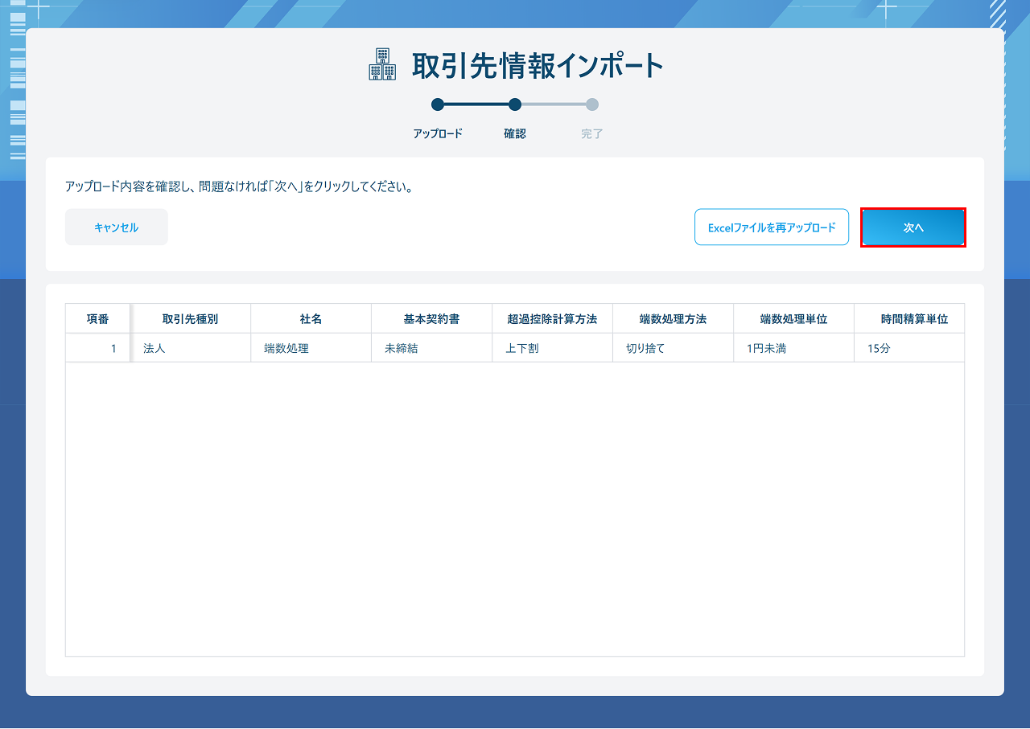Click the 超過控除計算方法 column header
Viewport: 1030px width, 729px height.
tap(552, 319)
